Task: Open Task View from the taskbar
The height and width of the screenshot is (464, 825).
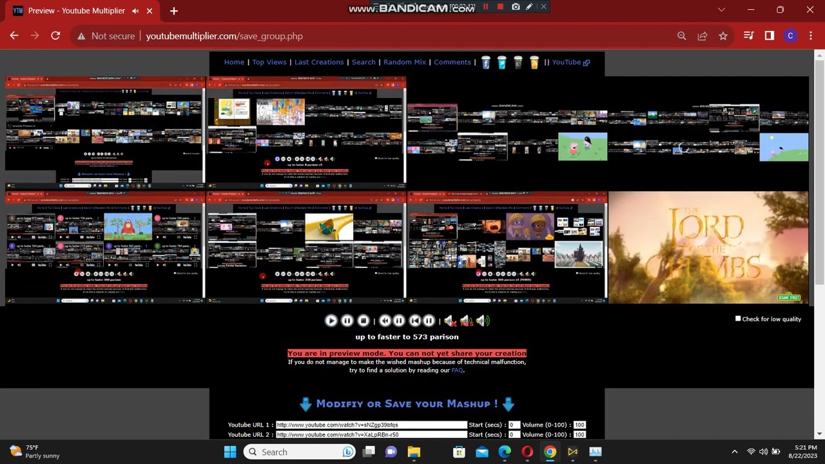Action: tap(369, 452)
